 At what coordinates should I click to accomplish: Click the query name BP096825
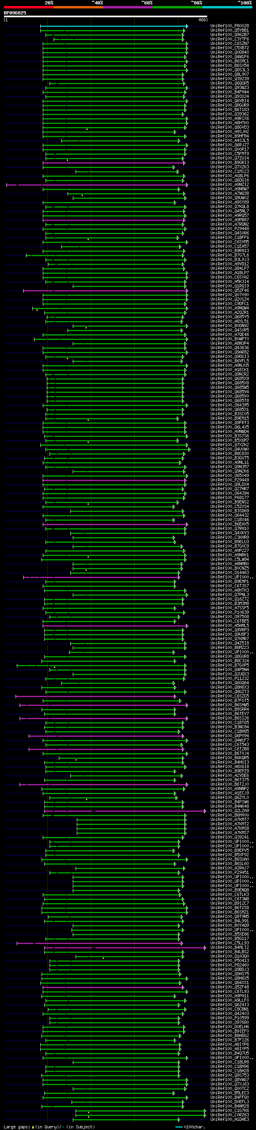pyautogui.click(x=15, y=13)
